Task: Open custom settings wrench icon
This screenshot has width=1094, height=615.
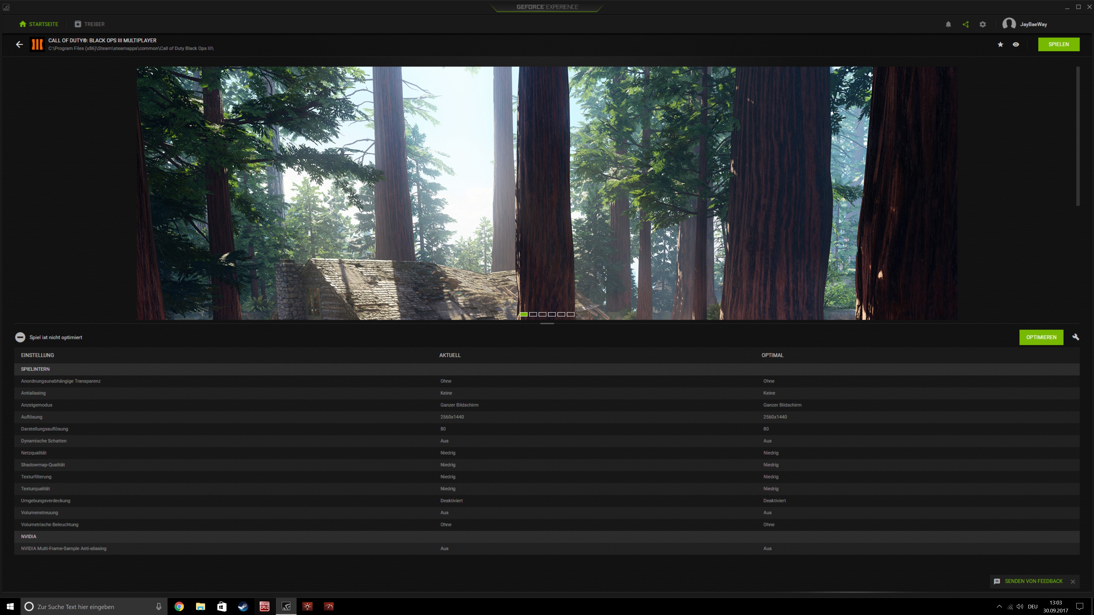Action: (1075, 337)
